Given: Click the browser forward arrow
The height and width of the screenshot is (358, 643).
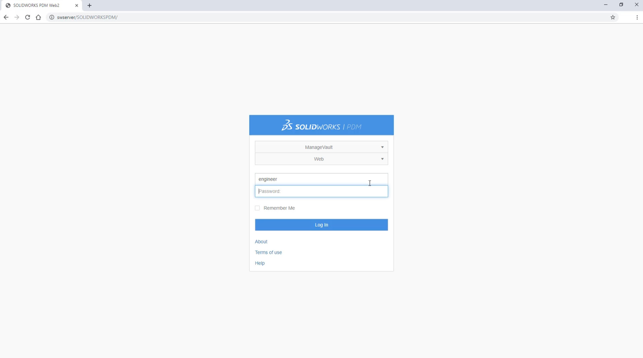Looking at the screenshot, I should [x=17, y=17].
